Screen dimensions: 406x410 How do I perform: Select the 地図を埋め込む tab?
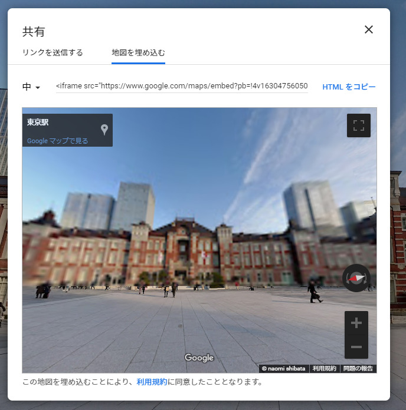[x=138, y=52]
